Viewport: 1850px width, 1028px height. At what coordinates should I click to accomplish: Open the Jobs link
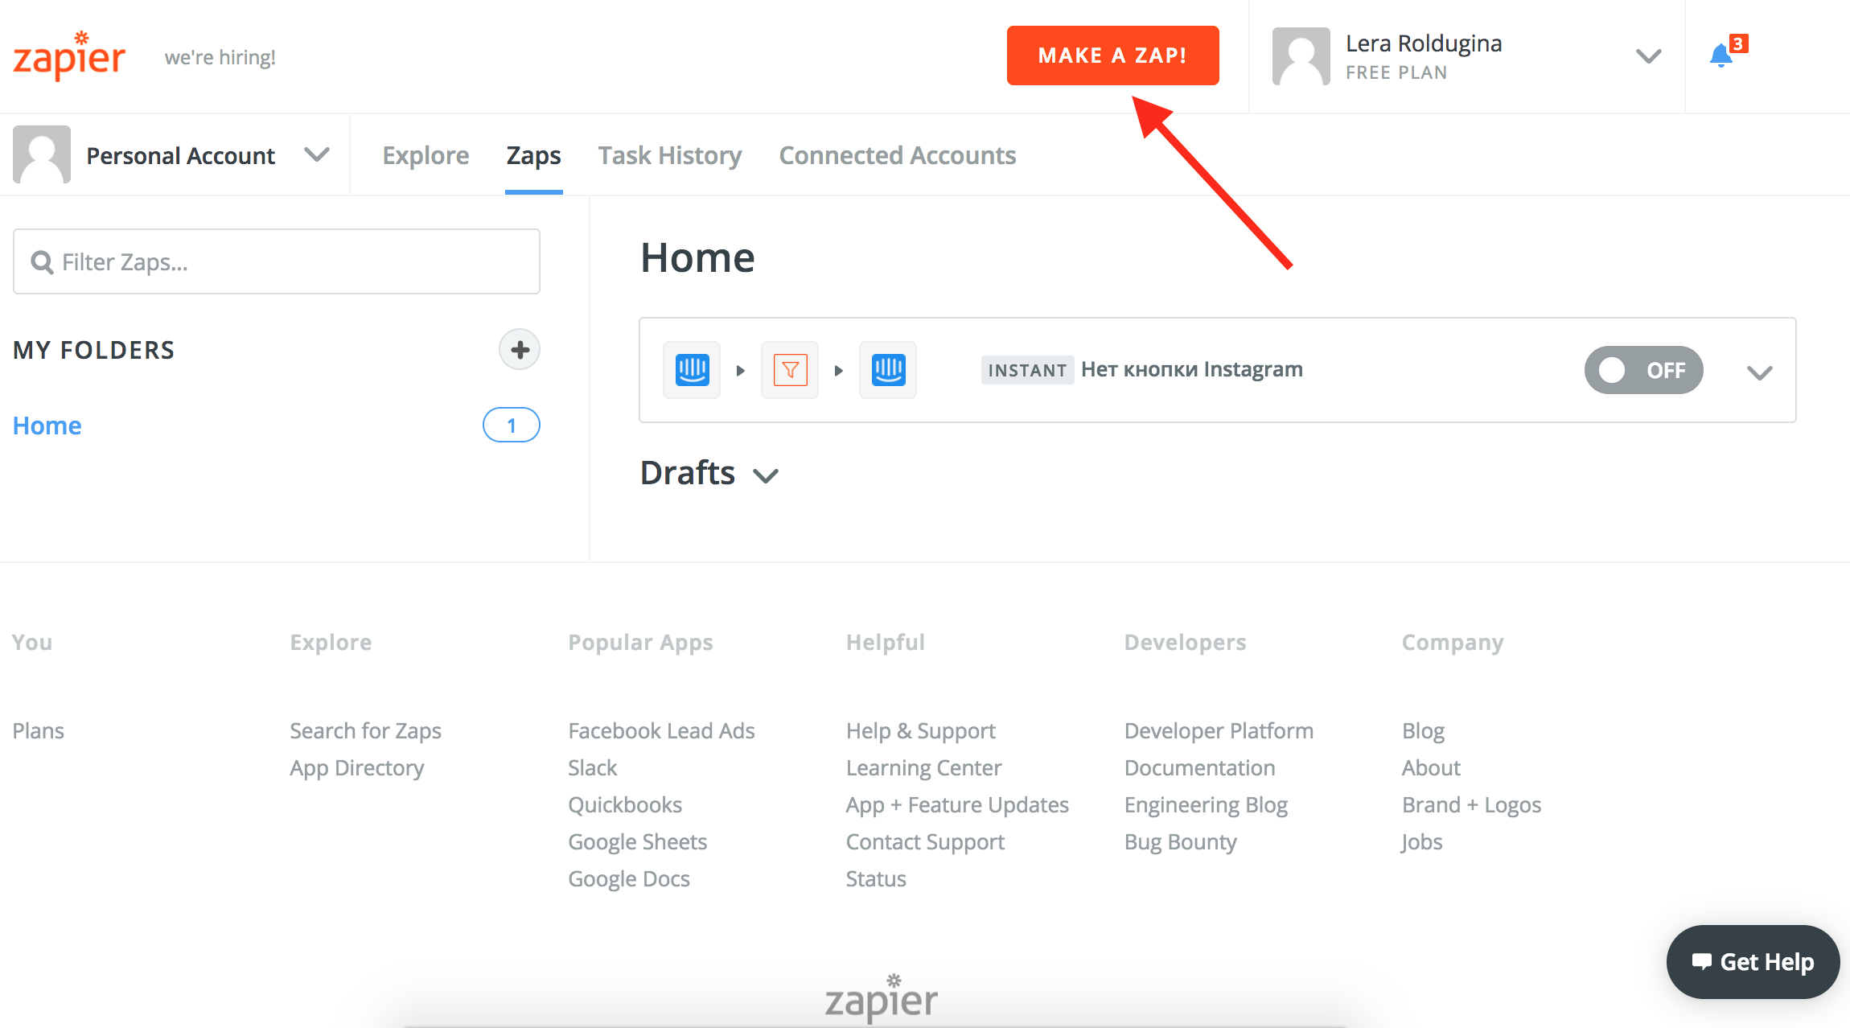click(x=1421, y=842)
